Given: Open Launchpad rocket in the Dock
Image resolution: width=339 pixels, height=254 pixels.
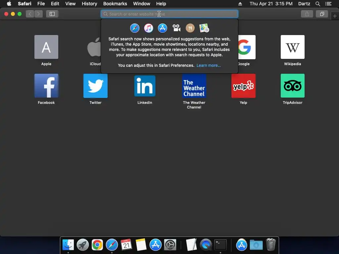Looking at the screenshot, I should pyautogui.click(x=82, y=245).
